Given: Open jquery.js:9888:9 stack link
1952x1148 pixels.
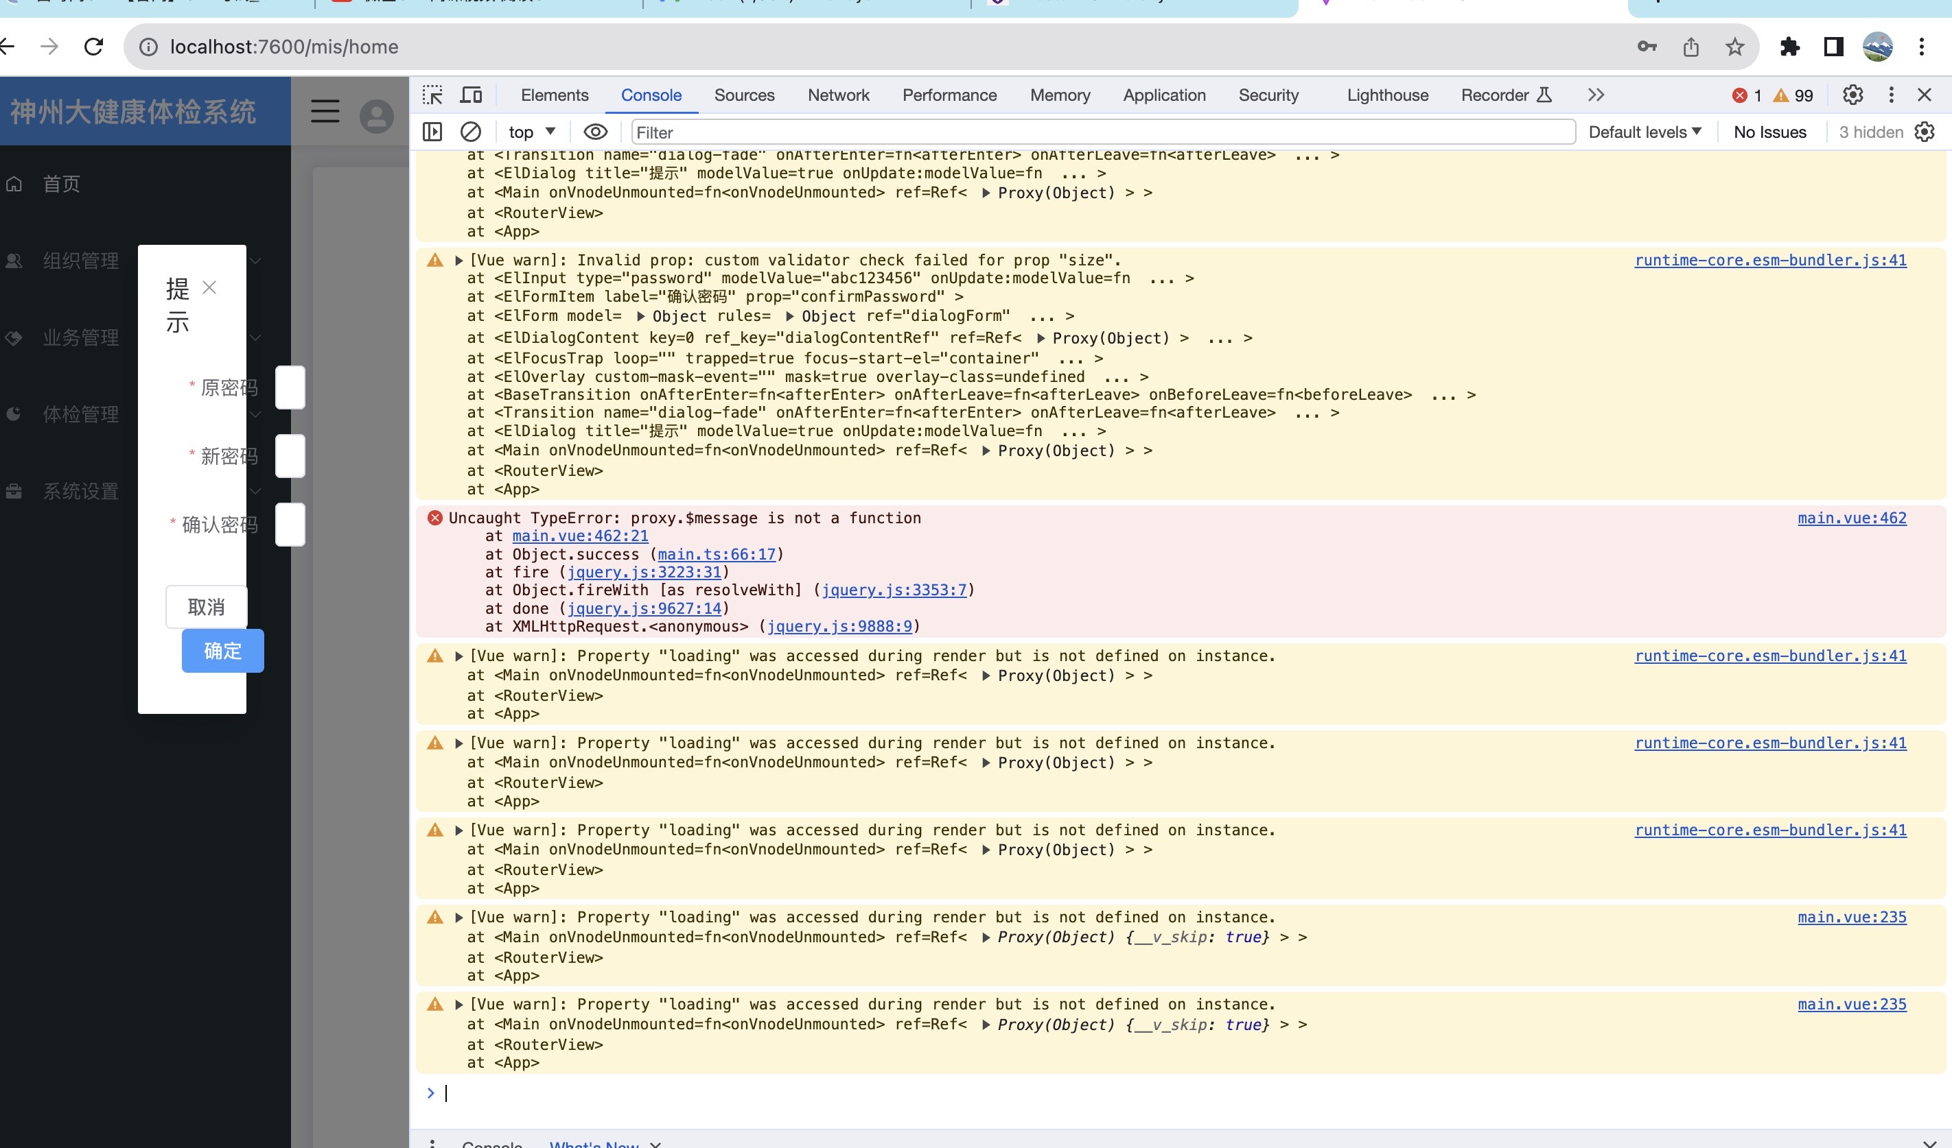Looking at the screenshot, I should [x=839, y=626].
